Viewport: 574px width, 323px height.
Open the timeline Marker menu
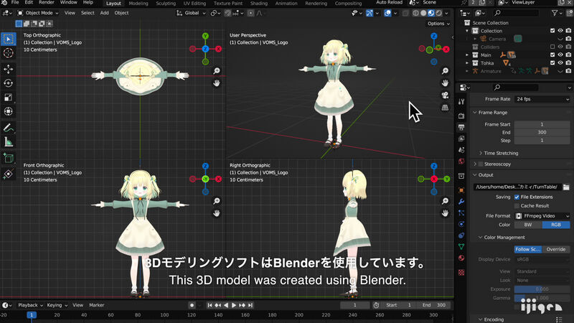tap(97, 305)
